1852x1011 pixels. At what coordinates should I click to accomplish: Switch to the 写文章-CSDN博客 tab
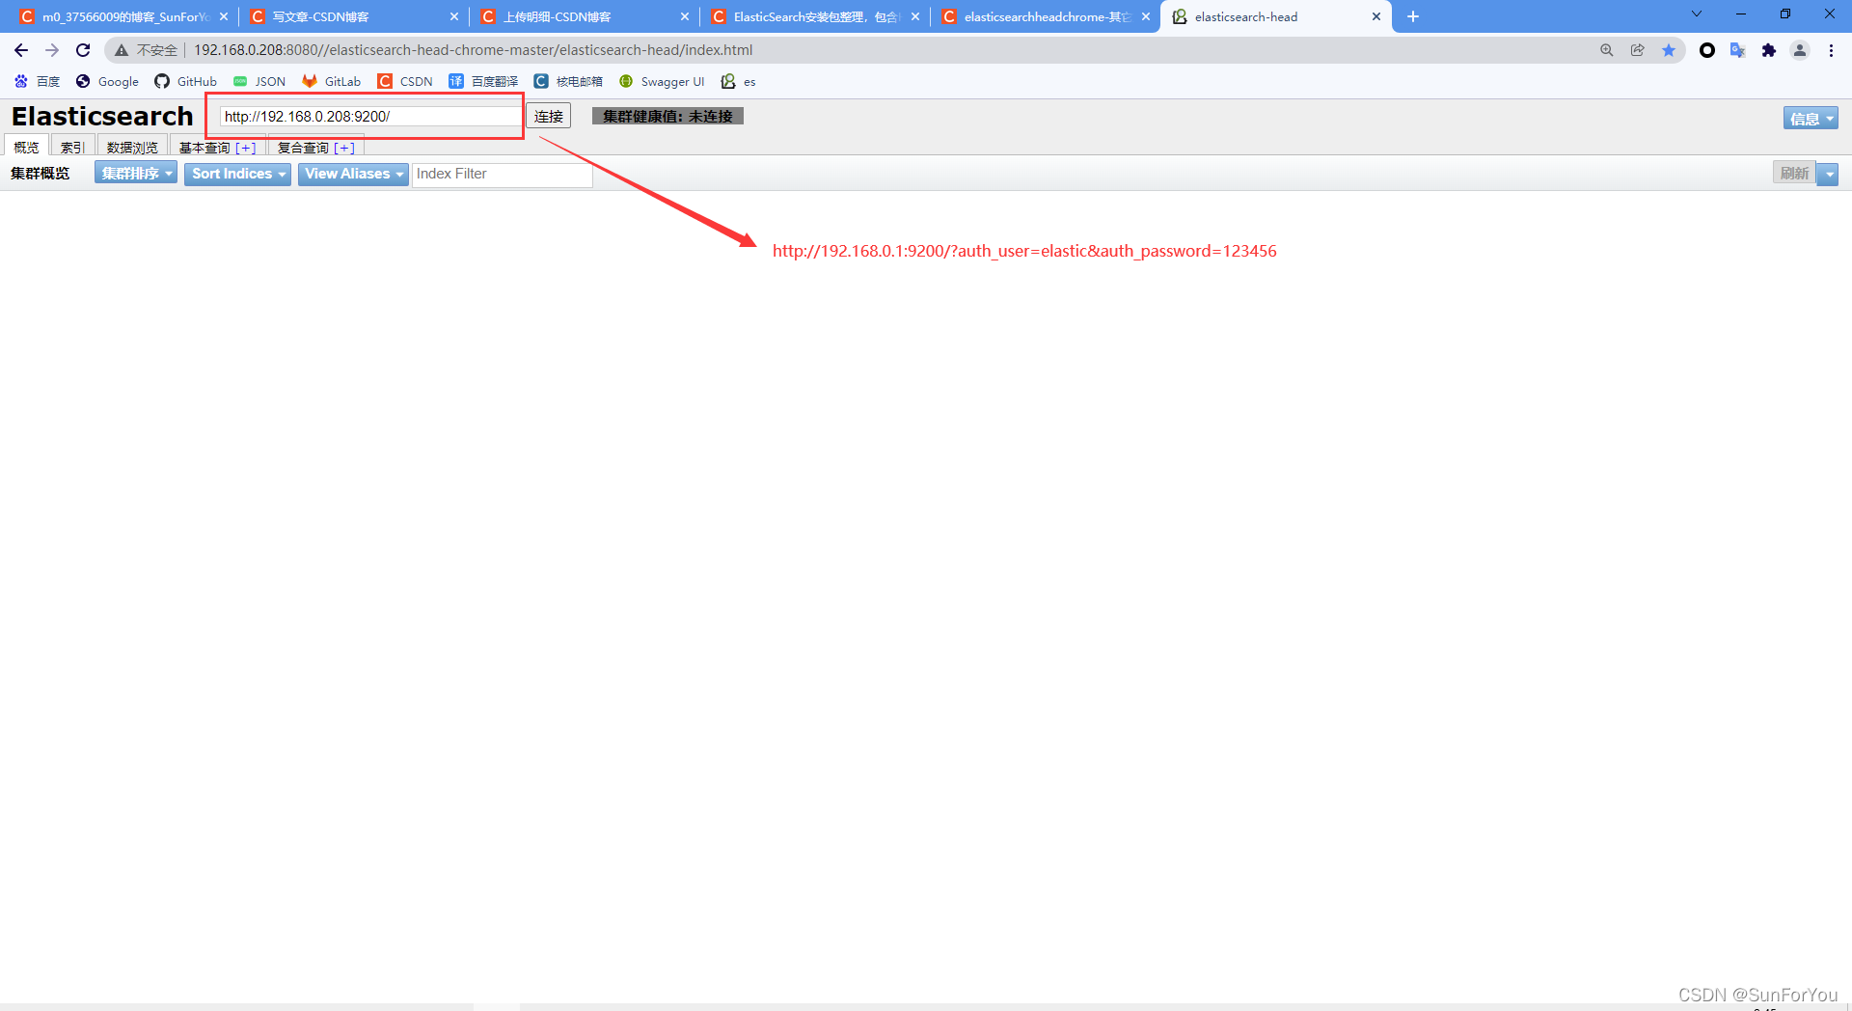(353, 17)
